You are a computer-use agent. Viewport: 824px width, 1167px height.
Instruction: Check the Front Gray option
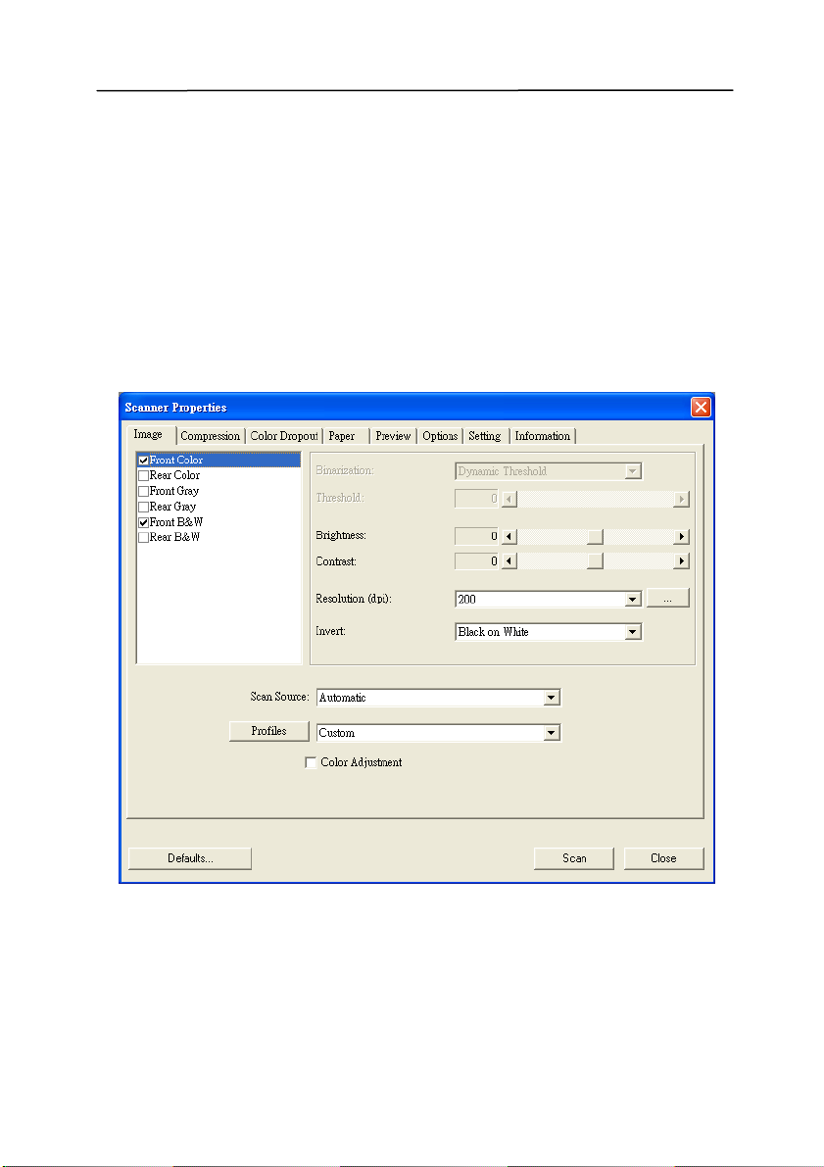(144, 491)
